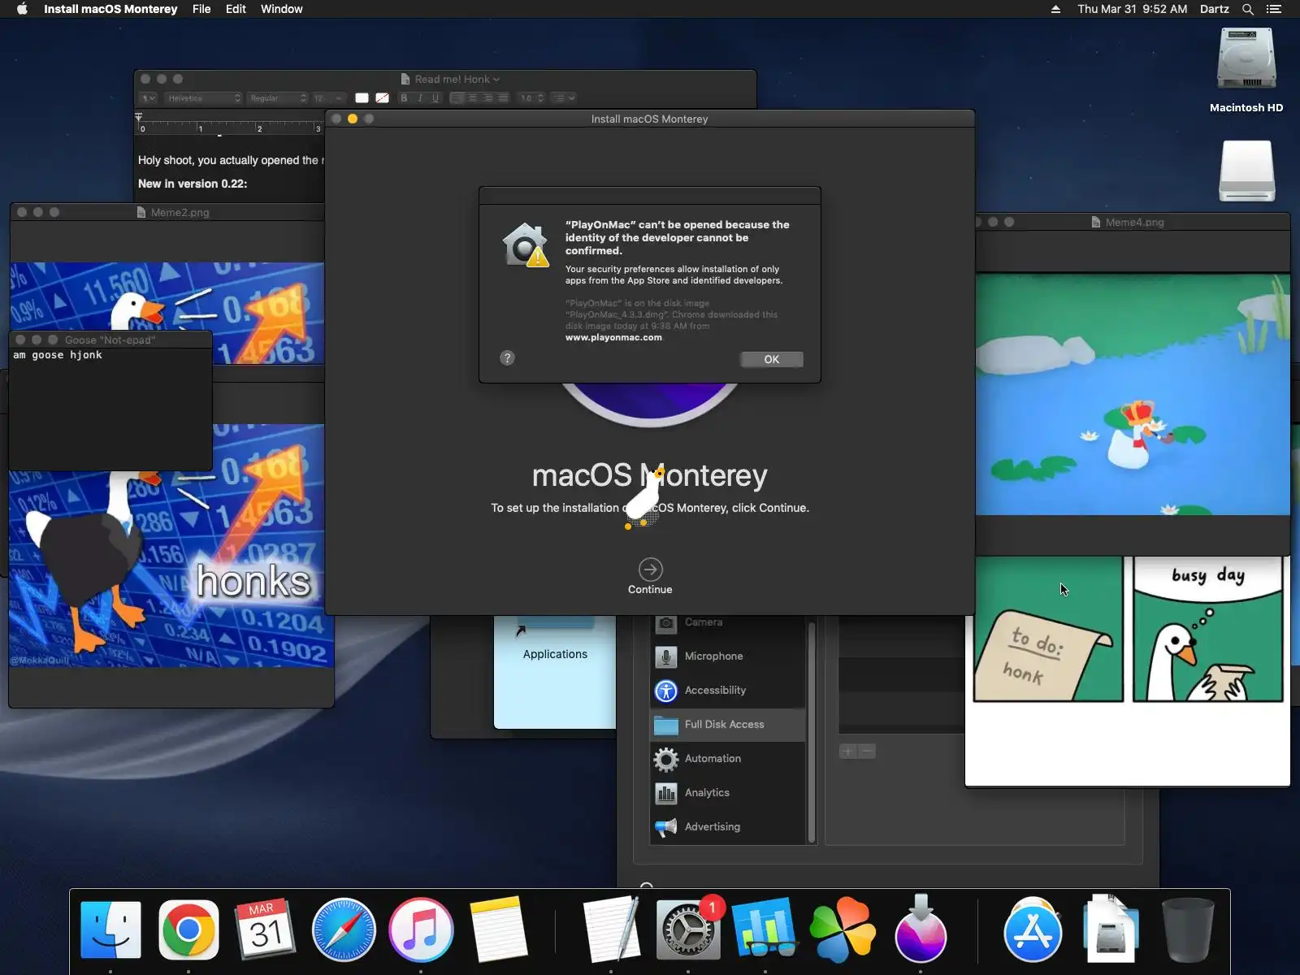1300x975 pixels.
Task: Select Full Disk Access in the privacy list
Action: [728, 724]
